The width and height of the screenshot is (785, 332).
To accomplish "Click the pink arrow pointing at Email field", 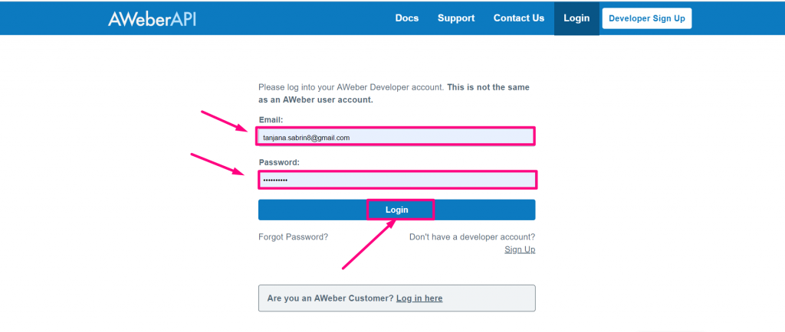I will pyautogui.click(x=225, y=122).
